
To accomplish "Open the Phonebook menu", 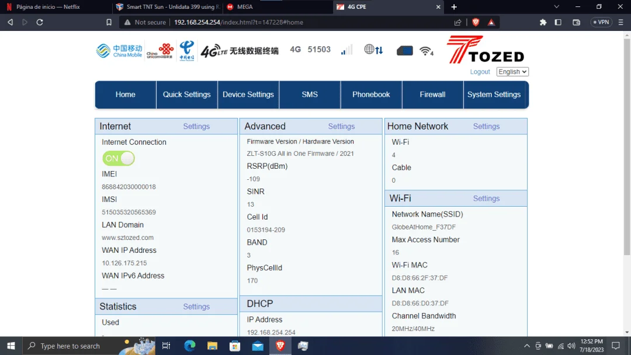I will pyautogui.click(x=371, y=95).
